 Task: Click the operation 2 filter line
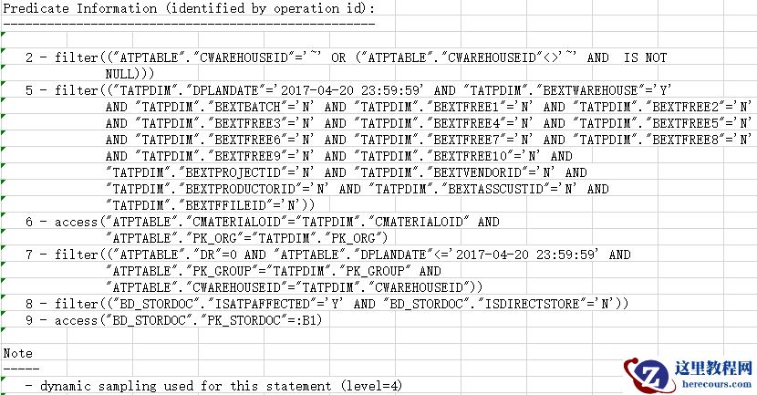point(347,57)
